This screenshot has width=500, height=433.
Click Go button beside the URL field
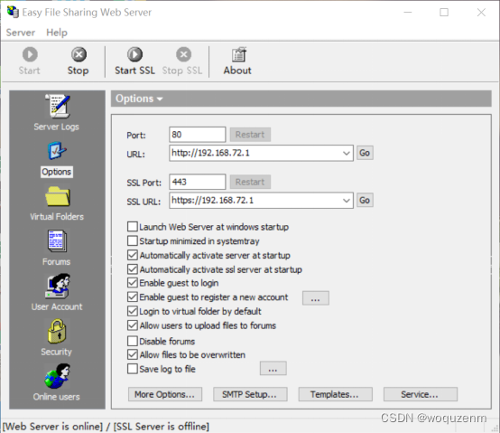tap(365, 153)
